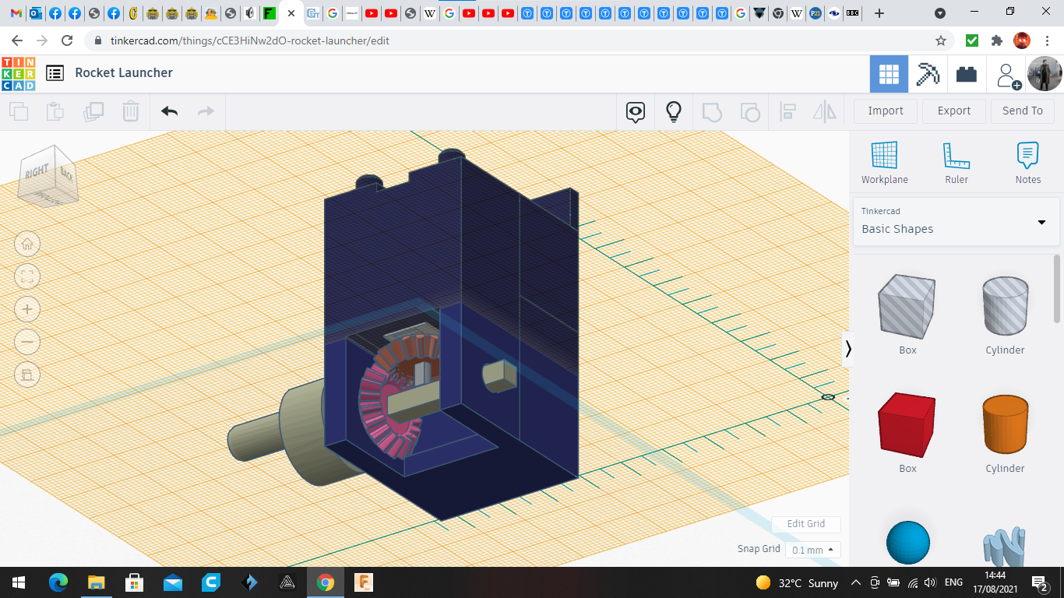Reload the Tinkercad page

tap(67, 40)
